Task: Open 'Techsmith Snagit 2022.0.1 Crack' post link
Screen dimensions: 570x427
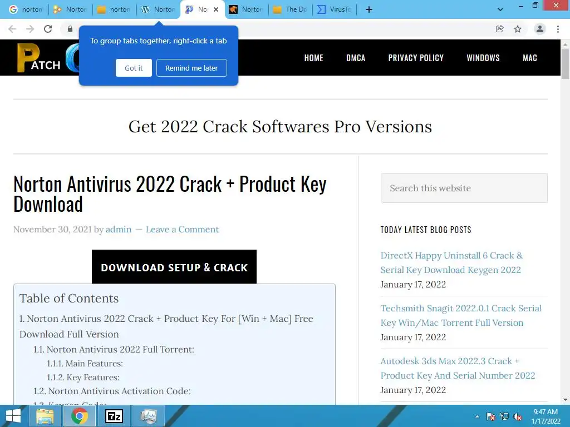Action: (x=461, y=316)
